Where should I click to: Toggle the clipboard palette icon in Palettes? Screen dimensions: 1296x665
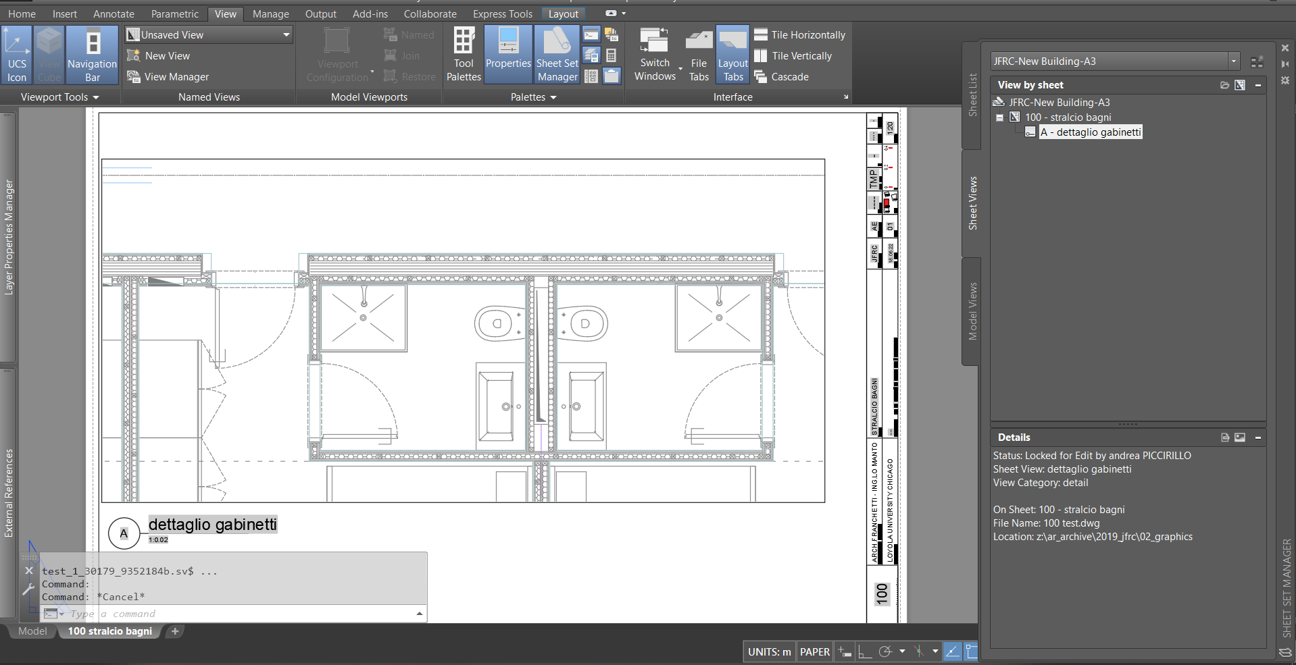(x=612, y=76)
